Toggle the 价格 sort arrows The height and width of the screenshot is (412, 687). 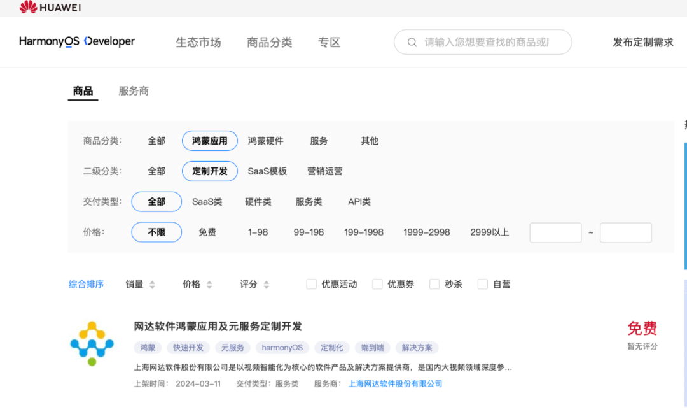pyautogui.click(x=209, y=285)
